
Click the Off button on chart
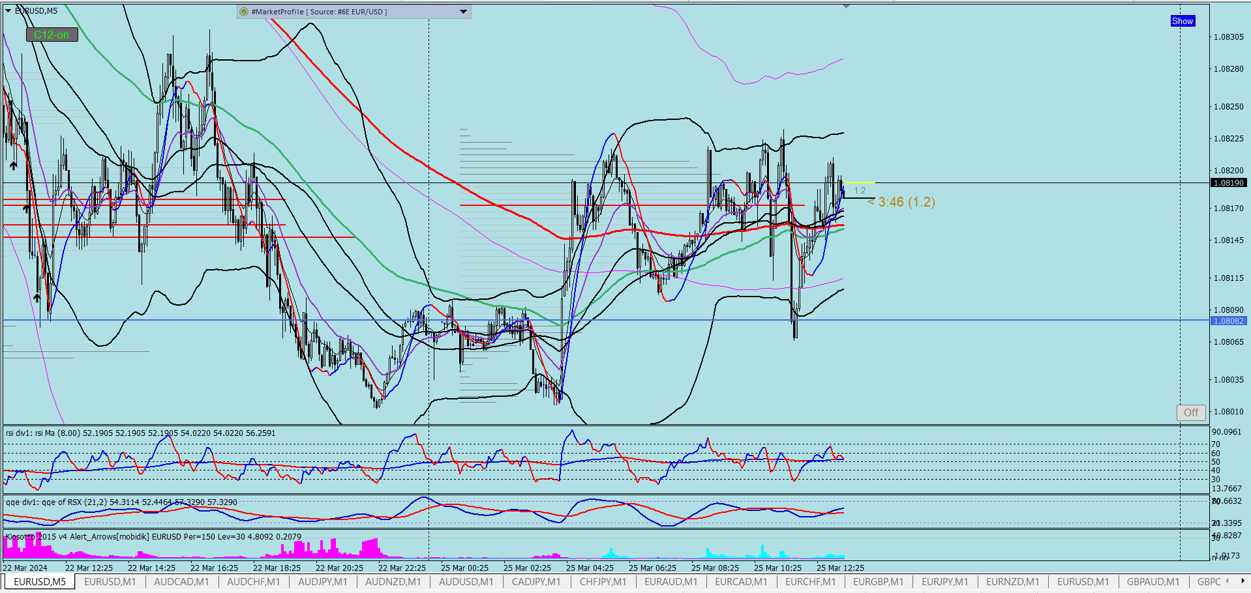tap(1191, 412)
